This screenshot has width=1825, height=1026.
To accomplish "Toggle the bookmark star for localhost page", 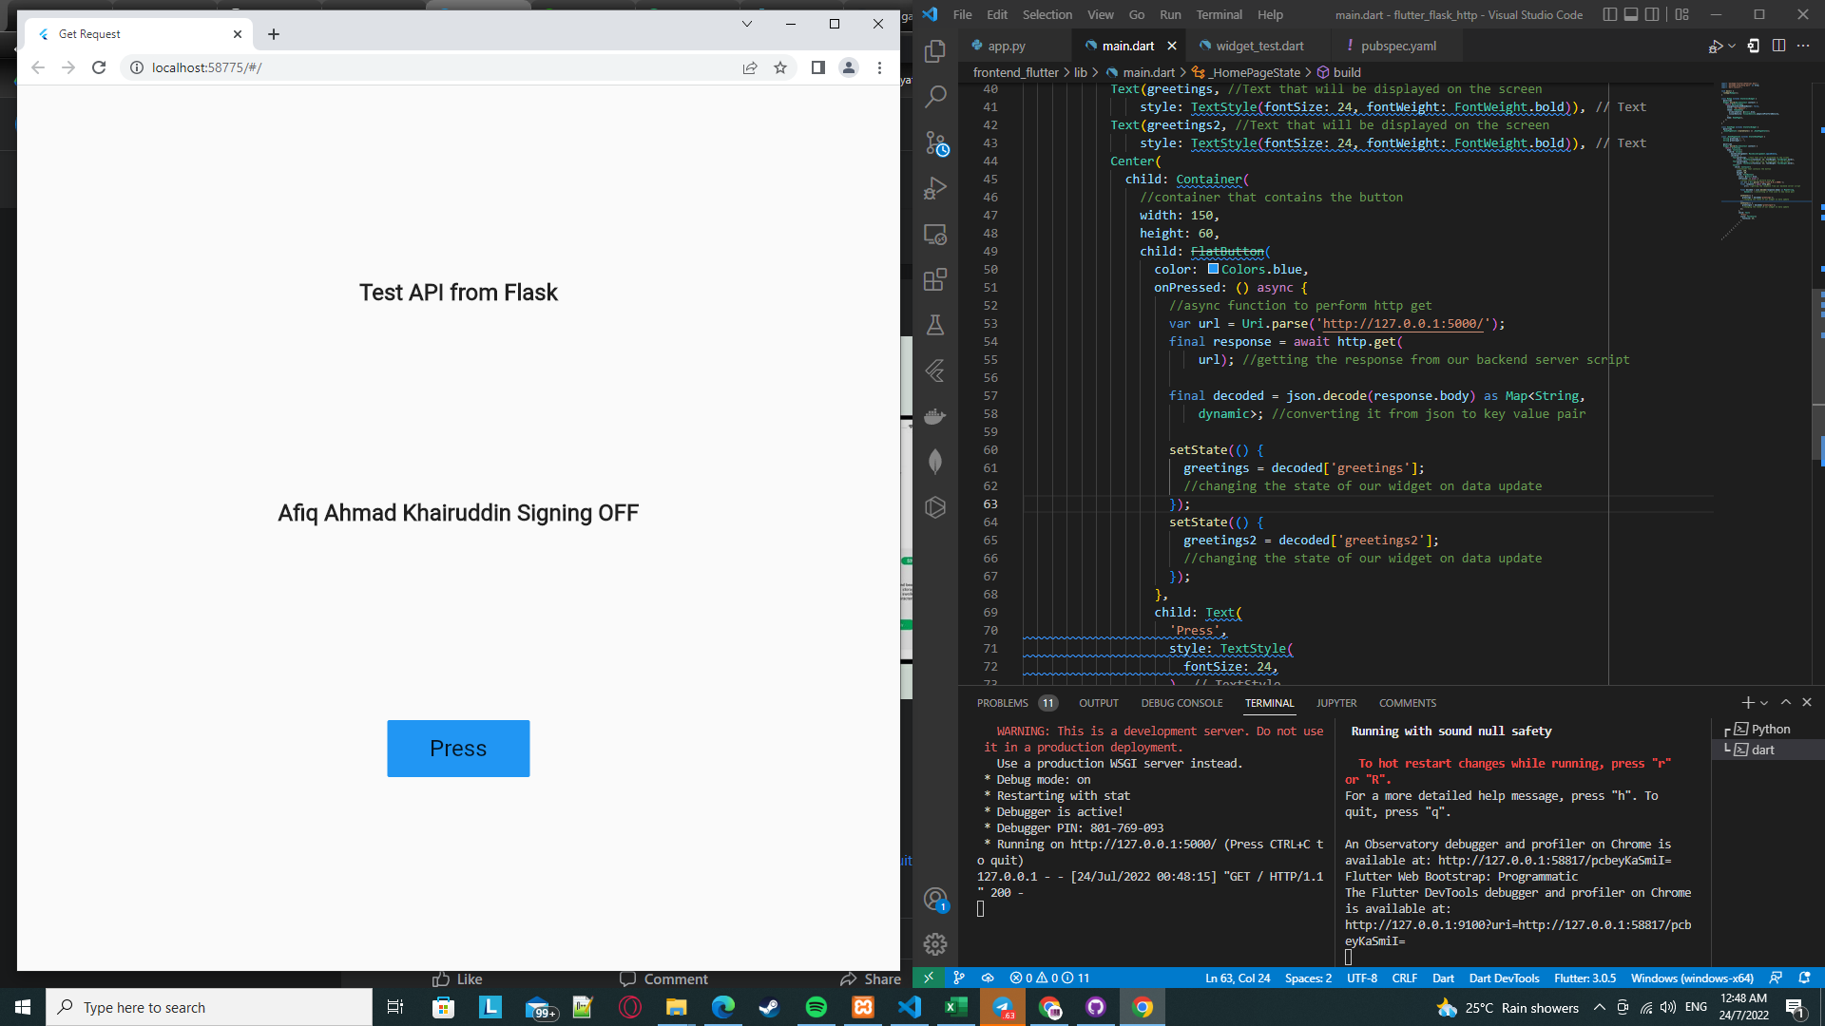I will pyautogui.click(x=780, y=67).
